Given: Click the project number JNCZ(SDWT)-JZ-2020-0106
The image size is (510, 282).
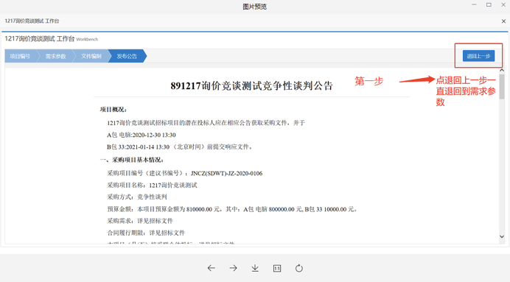Looking at the screenshot, I should pos(226,173).
